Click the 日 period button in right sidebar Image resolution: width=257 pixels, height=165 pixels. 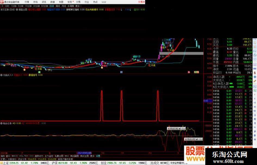click(x=255, y=115)
